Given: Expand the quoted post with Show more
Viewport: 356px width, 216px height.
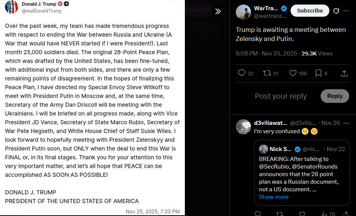Looking at the screenshot, I should coord(273,197).
